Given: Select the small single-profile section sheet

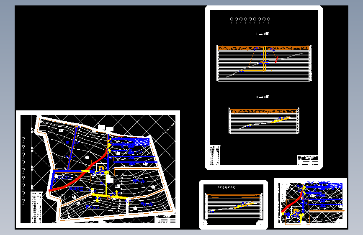Looking at the screenshot, I should click(233, 204).
